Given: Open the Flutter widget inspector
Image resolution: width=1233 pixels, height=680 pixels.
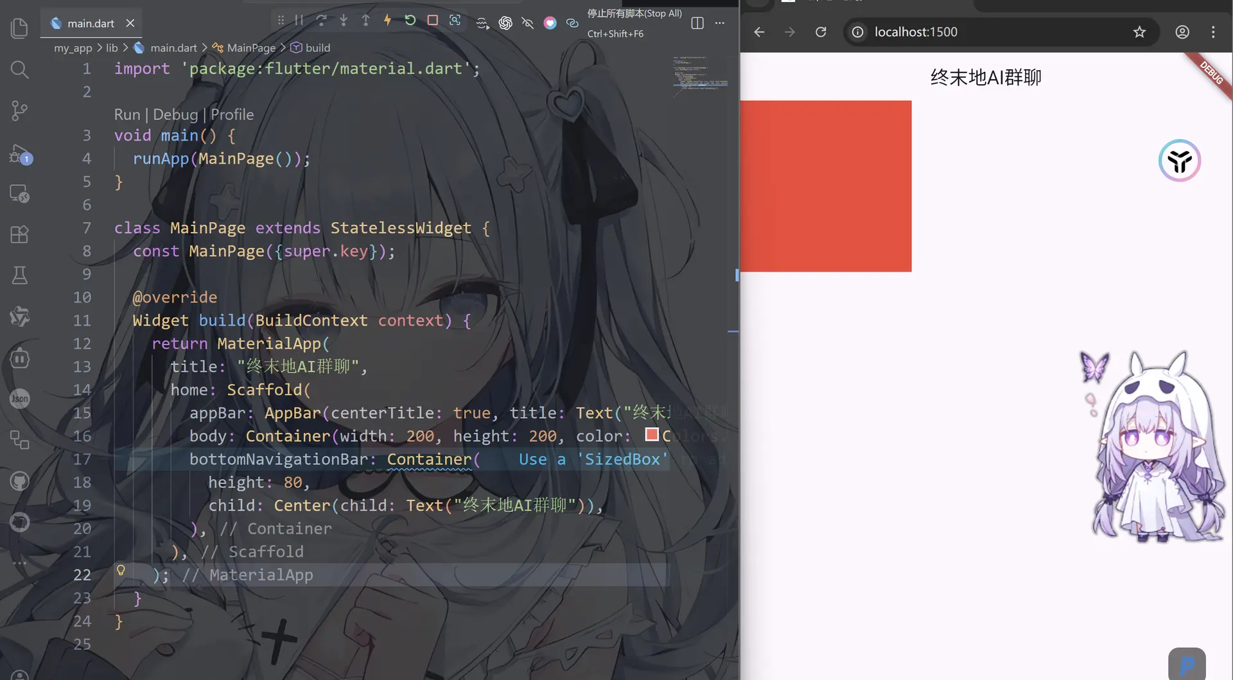Looking at the screenshot, I should pos(455,21).
